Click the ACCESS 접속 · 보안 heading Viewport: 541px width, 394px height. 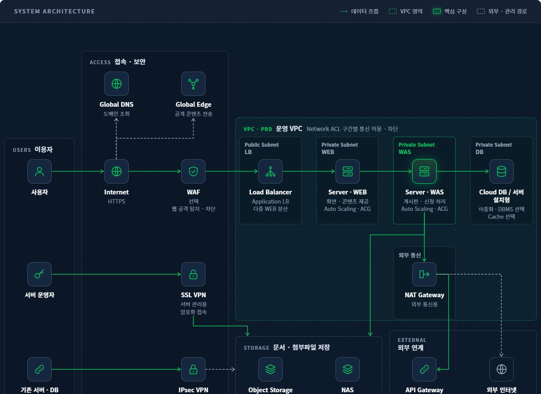tap(117, 62)
